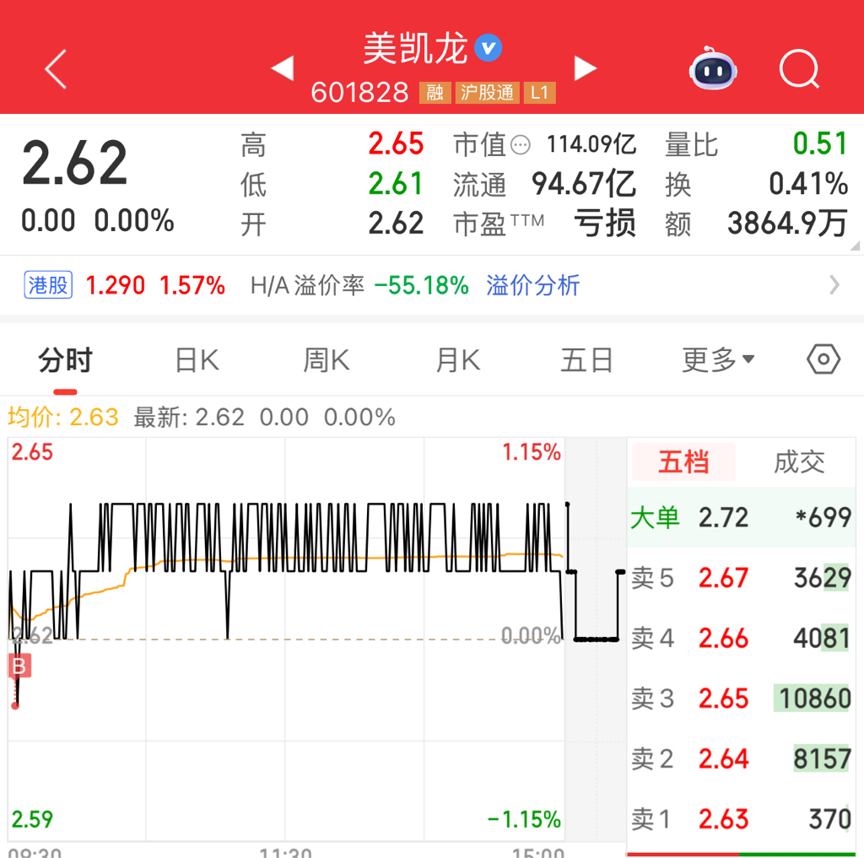Select the 卖3 2.65 order row
Viewport: 864px width, 858px height.
click(x=741, y=699)
